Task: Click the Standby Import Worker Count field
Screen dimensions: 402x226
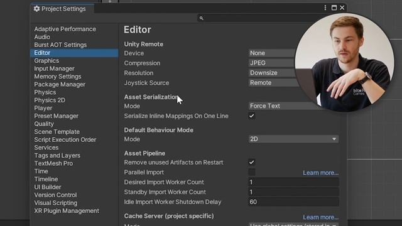Action: pos(293,192)
